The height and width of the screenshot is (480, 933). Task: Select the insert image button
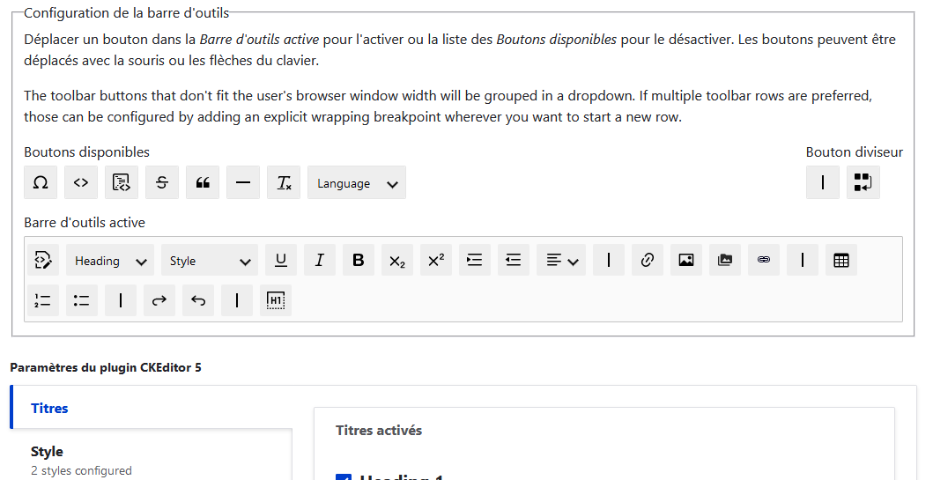[686, 260]
